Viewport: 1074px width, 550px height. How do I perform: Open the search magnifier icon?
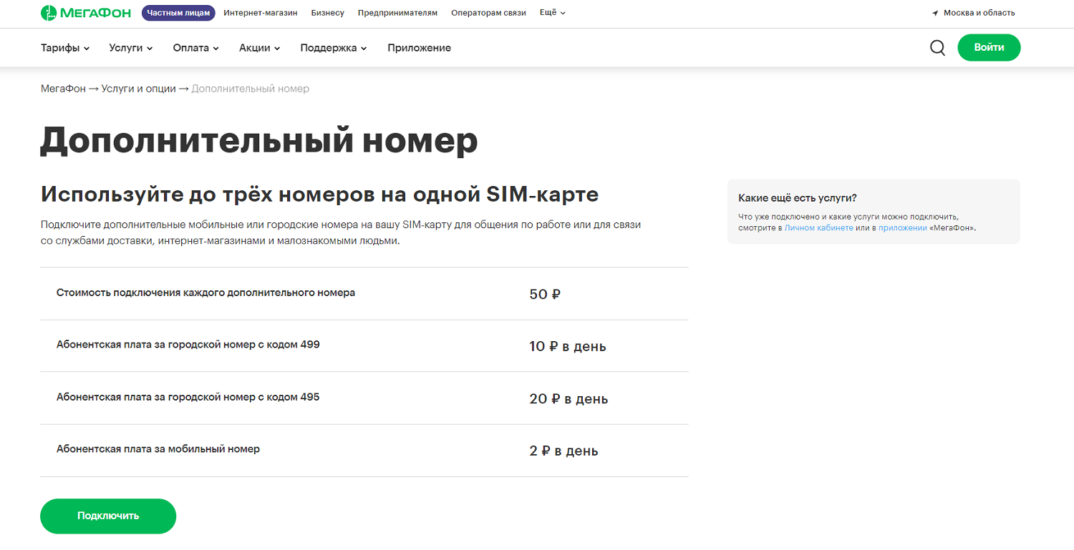pyautogui.click(x=937, y=48)
